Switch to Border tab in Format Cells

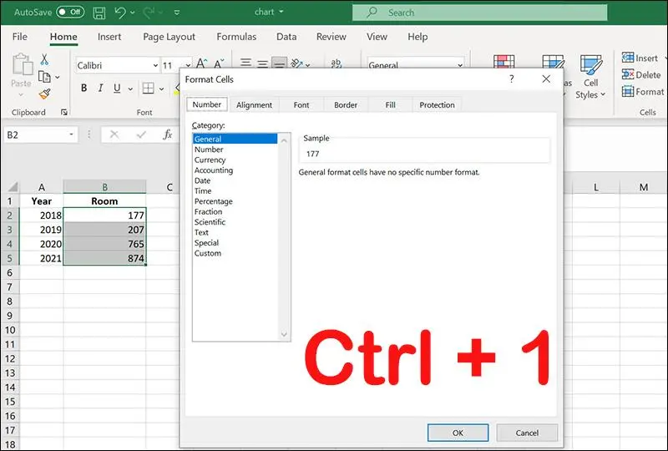[x=346, y=105]
